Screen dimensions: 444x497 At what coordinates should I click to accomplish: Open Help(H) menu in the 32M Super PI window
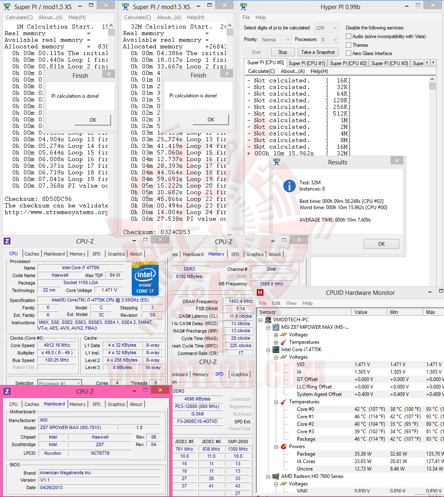195,17
